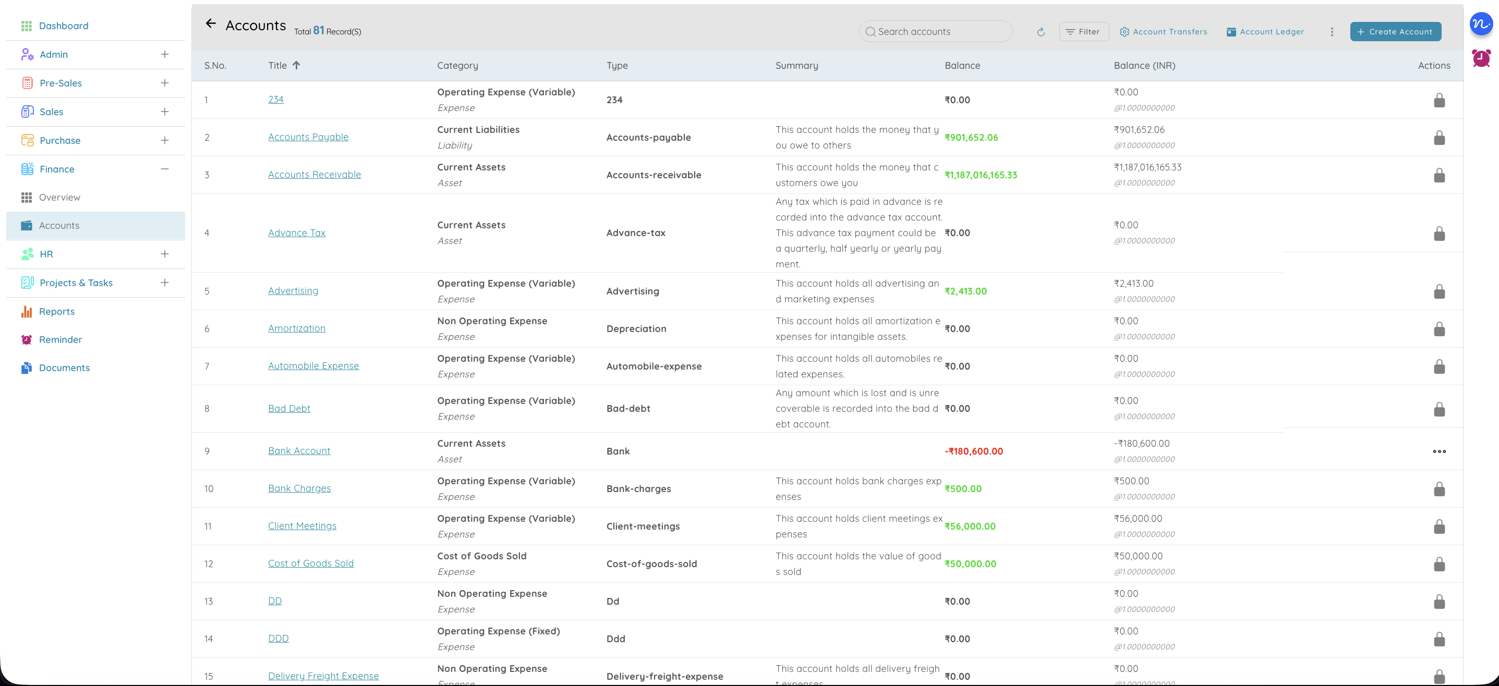Screen dimensions: 1499x686
Task: Expand the Projects & Tasks section
Action: (x=165, y=283)
